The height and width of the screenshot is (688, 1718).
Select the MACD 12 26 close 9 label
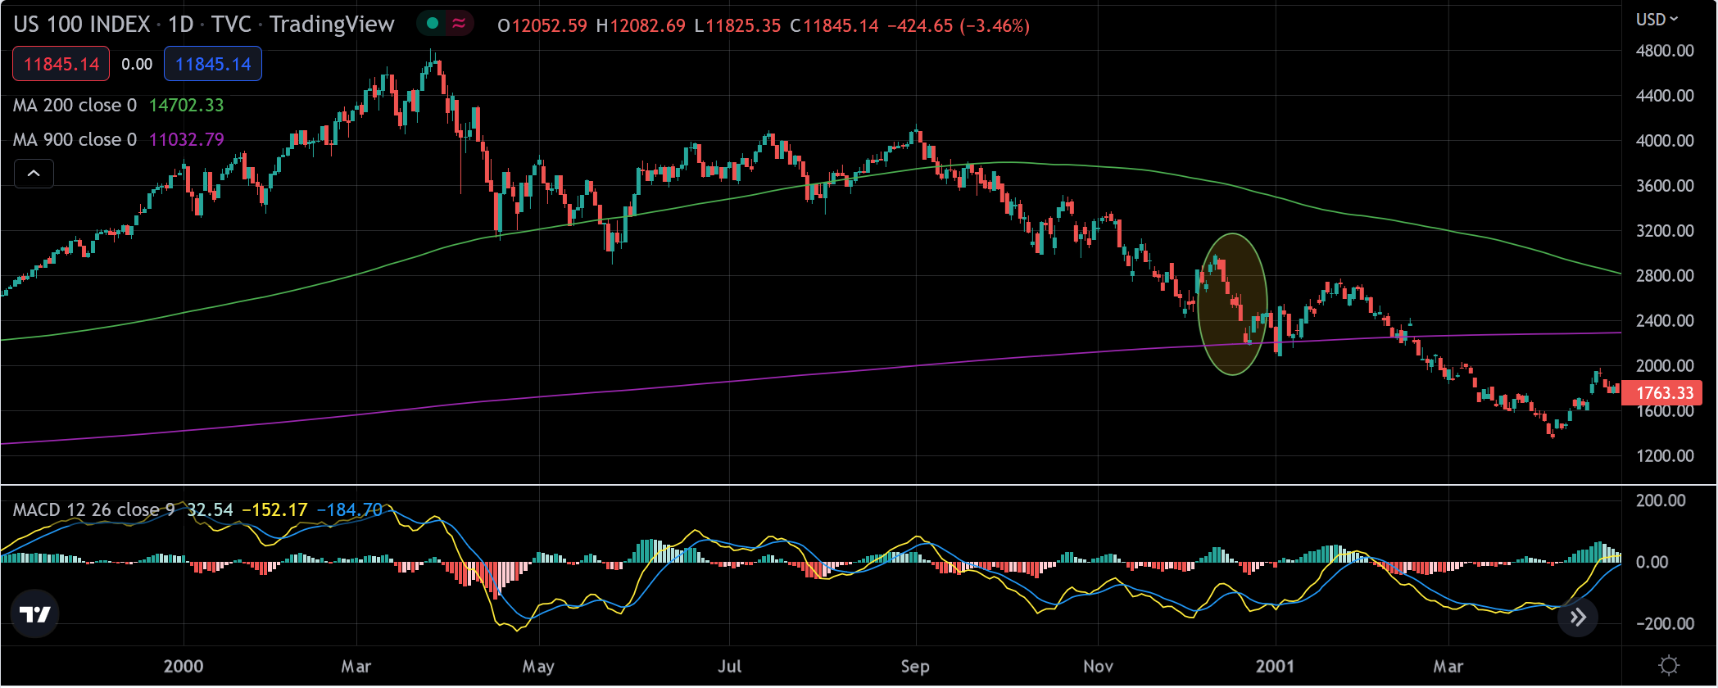[94, 509]
